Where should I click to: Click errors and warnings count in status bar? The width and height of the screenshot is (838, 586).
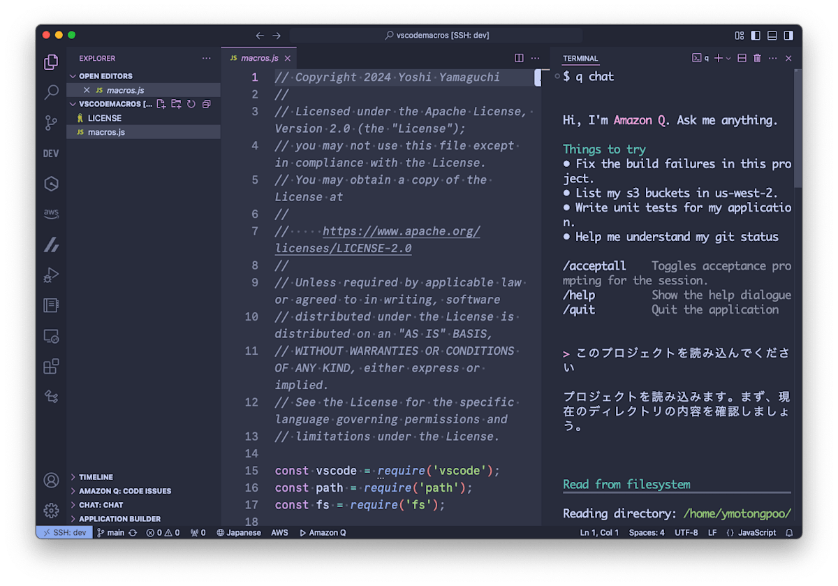tap(163, 532)
